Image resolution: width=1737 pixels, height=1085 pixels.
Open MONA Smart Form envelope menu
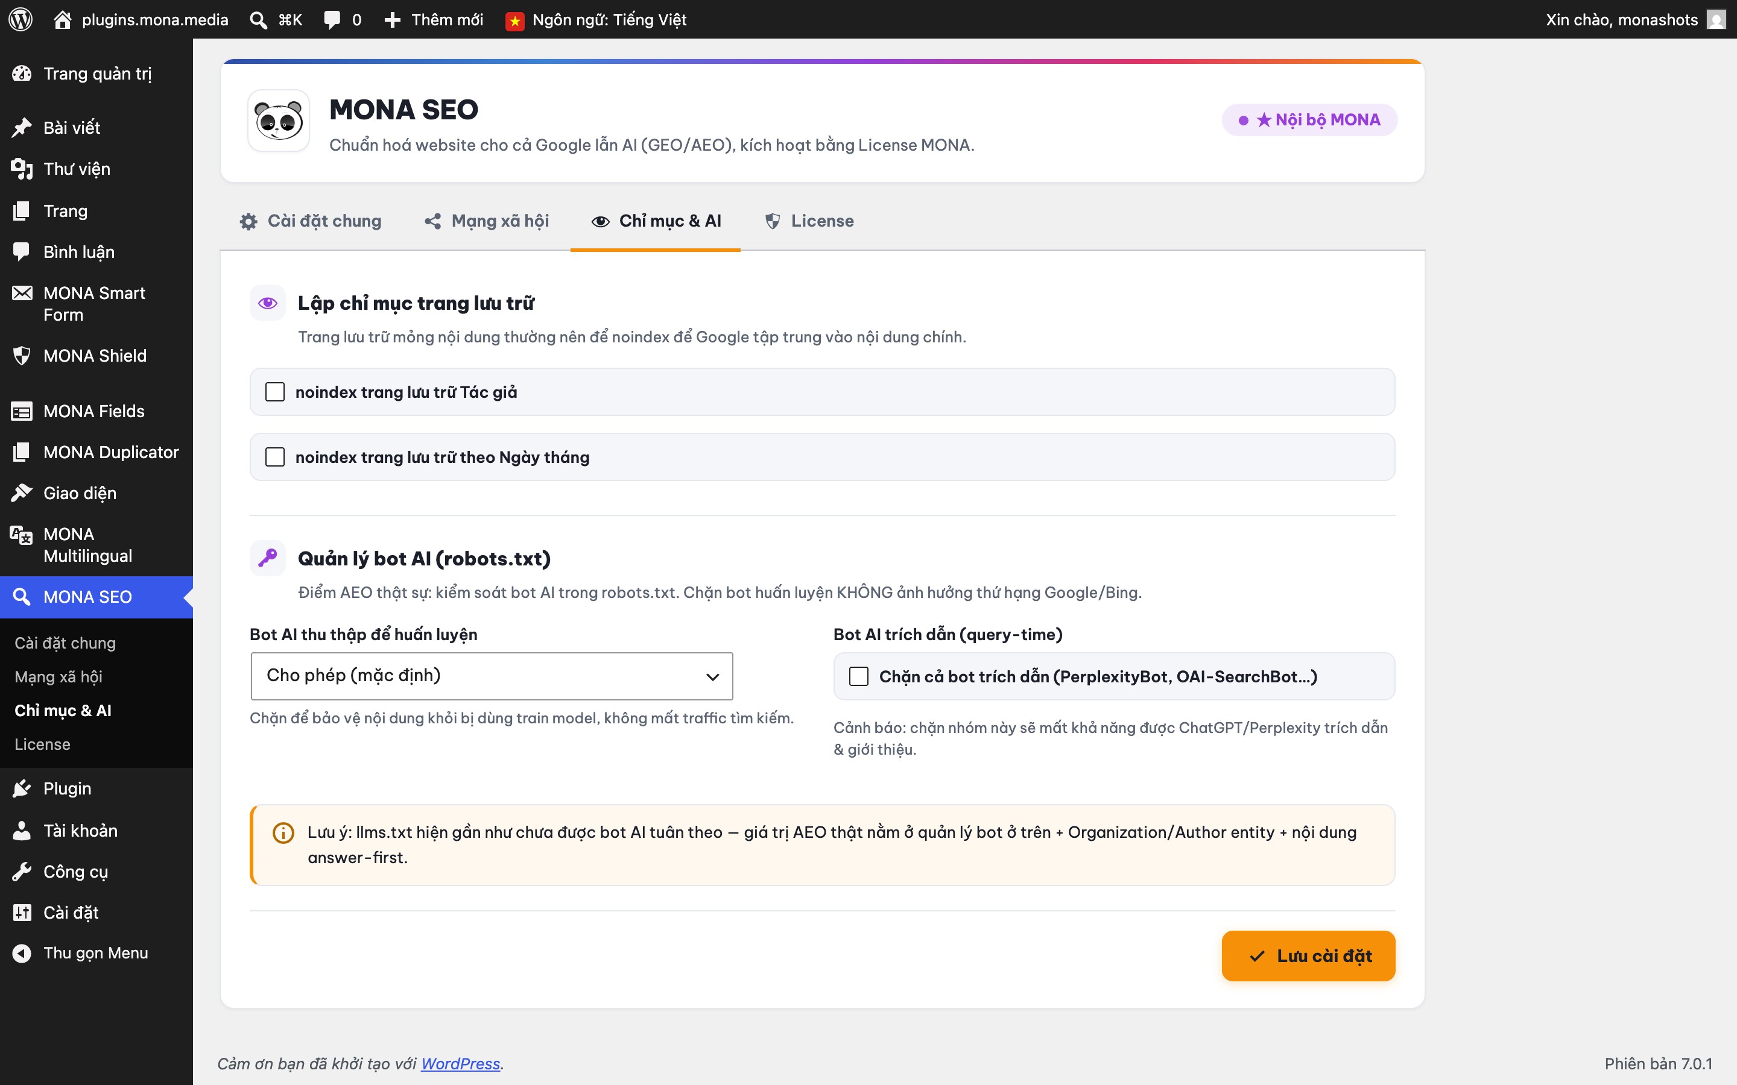coord(96,304)
